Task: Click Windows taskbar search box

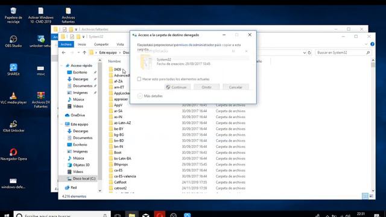Action: pyautogui.click(x=62, y=215)
